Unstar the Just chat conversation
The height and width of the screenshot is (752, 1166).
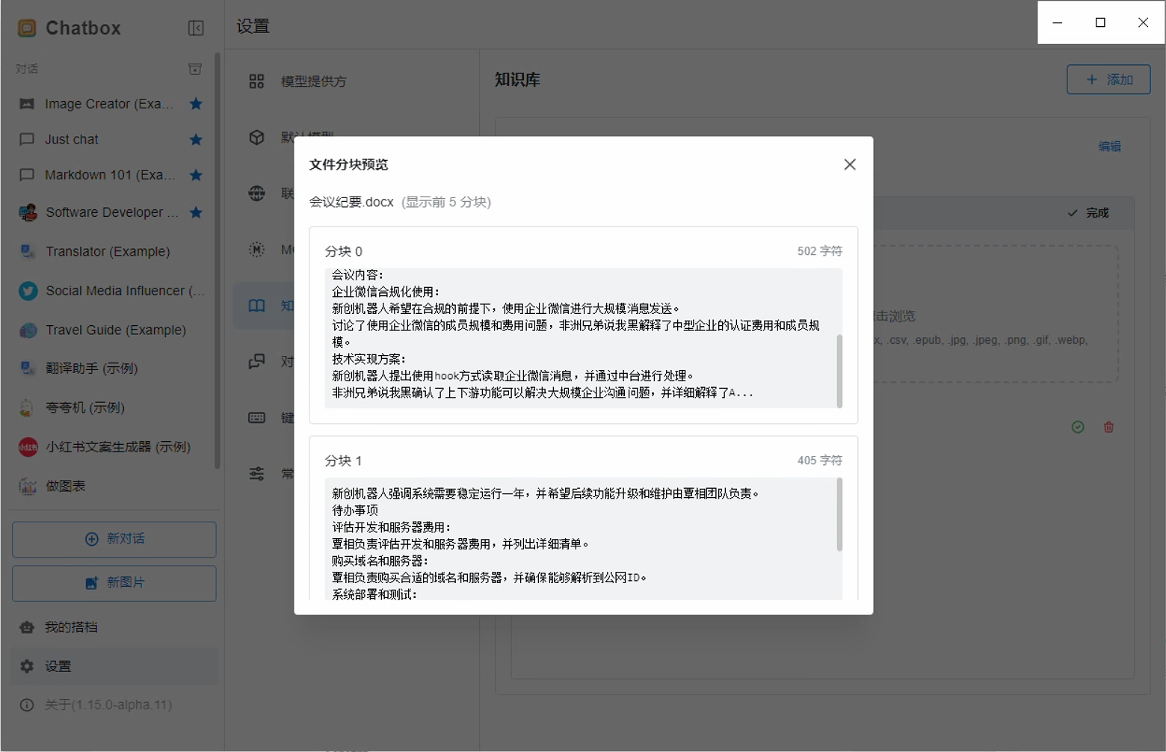pyautogui.click(x=196, y=140)
